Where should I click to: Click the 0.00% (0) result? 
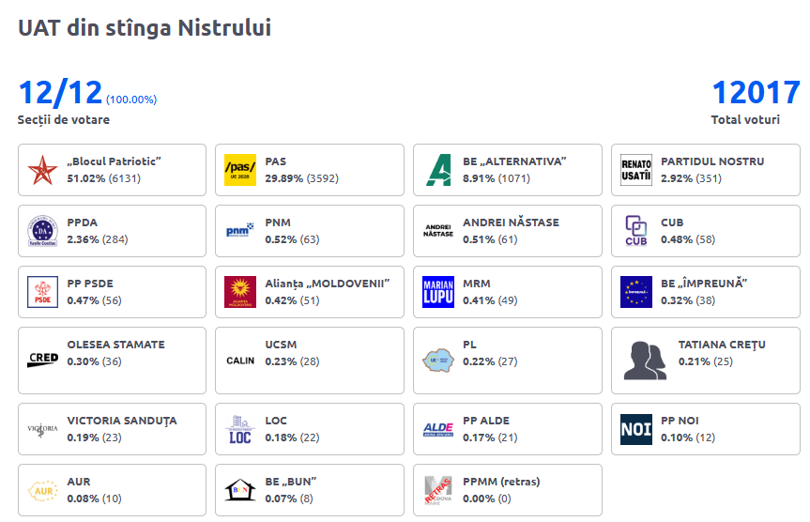click(x=487, y=499)
